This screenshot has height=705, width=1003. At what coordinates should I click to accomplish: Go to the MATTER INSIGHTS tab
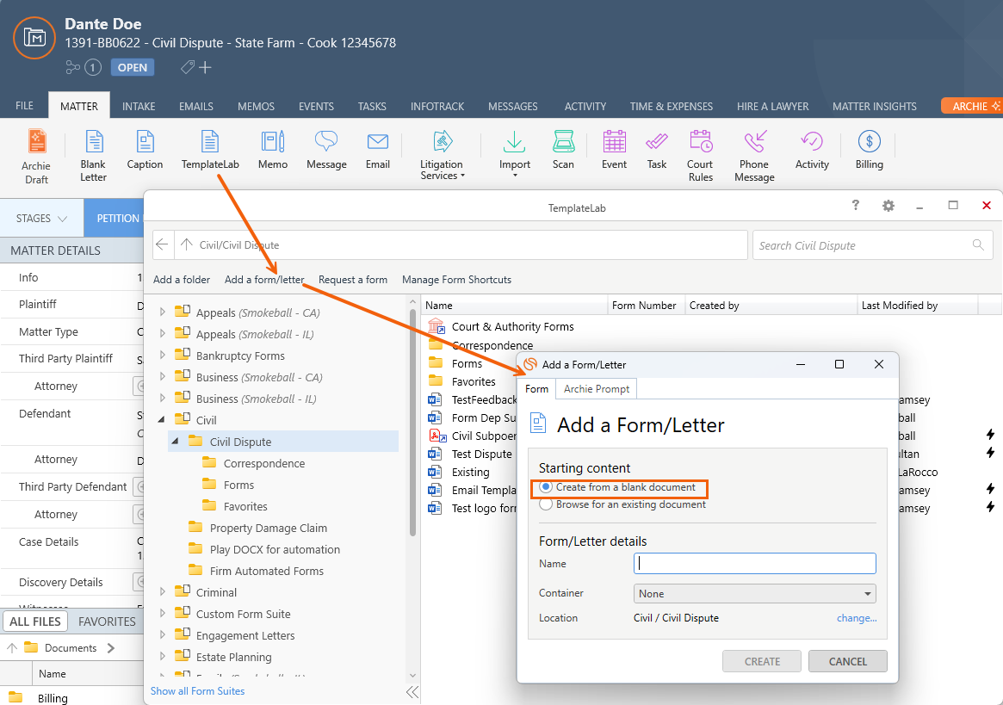pos(875,106)
